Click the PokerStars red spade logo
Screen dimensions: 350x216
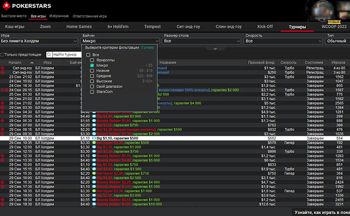tap(6, 5)
